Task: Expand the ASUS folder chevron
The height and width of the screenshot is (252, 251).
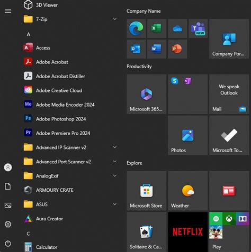Action: pyautogui.click(x=115, y=204)
